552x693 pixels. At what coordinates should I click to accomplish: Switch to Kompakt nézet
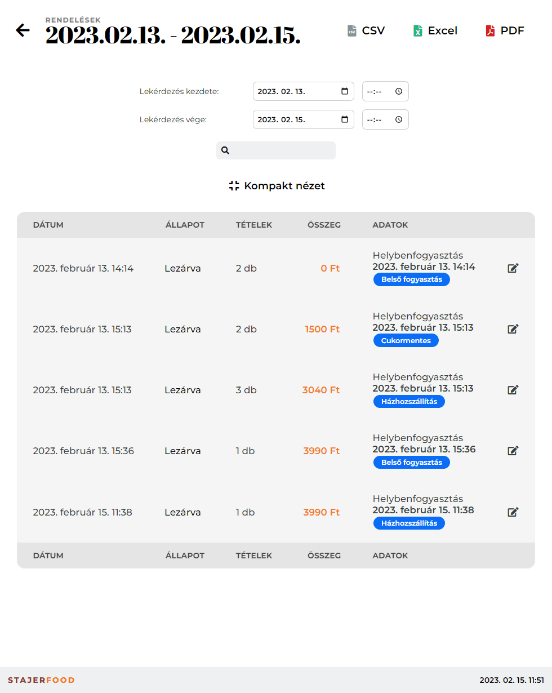tap(277, 186)
